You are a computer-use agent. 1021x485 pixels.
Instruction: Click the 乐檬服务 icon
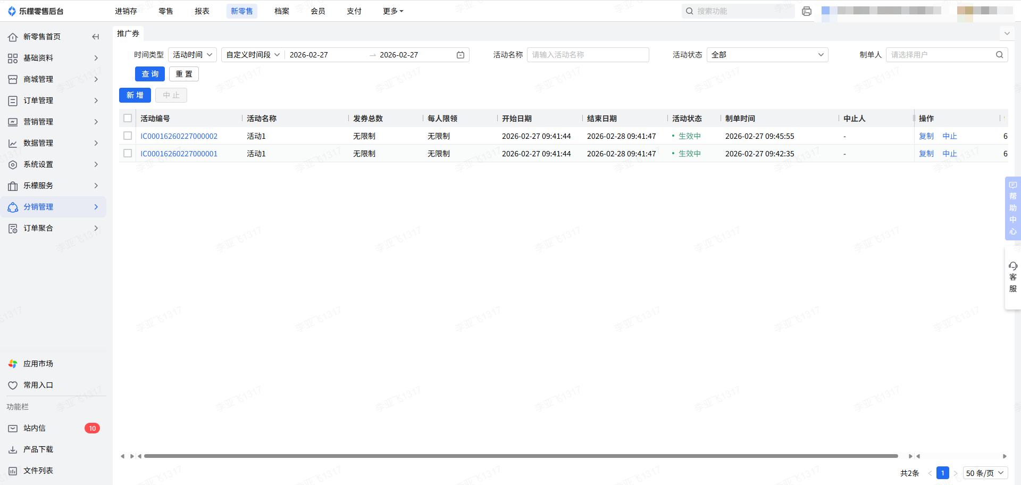point(13,186)
